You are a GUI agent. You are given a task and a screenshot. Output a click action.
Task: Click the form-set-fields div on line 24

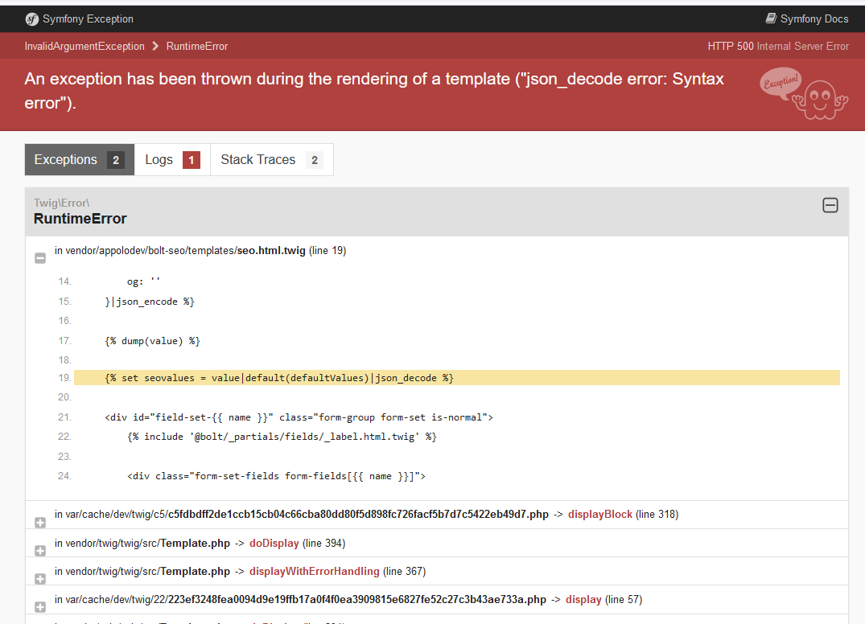coord(276,476)
